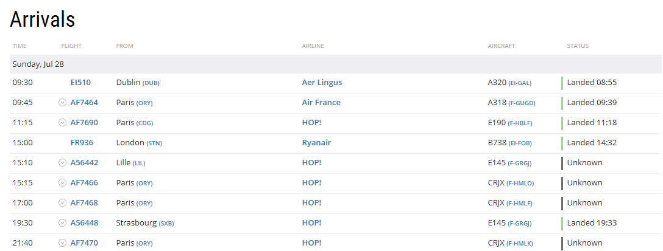
Task: Click Strasbourg origin city text
Action: click(x=136, y=223)
